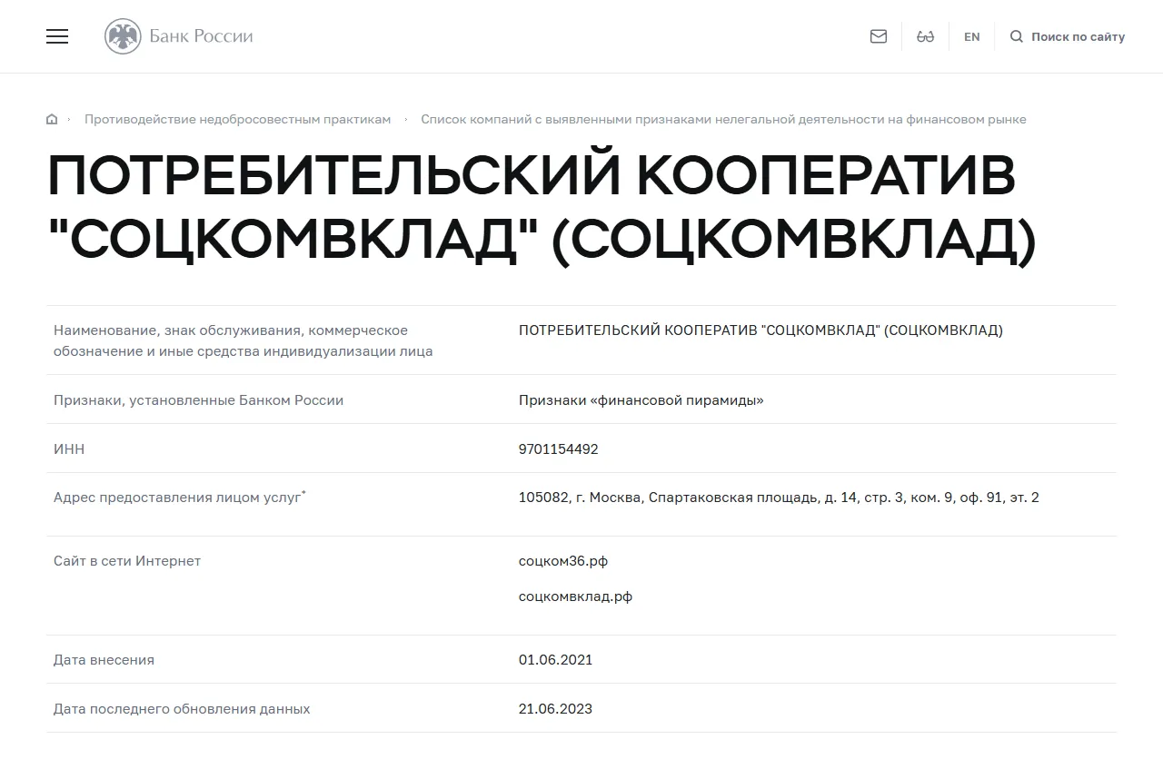Enable visually impaired glasses mode

[926, 36]
